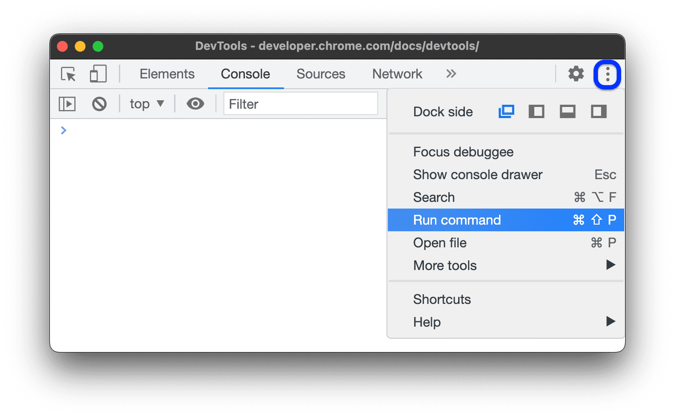This screenshot has width=675, height=418.
Task: Expand the More tools submenu
Action: pos(445,265)
